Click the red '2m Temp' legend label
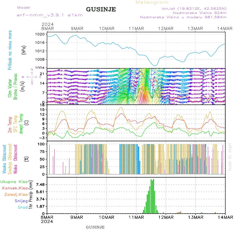This screenshot has height=235, width=235. (x=10, y=125)
